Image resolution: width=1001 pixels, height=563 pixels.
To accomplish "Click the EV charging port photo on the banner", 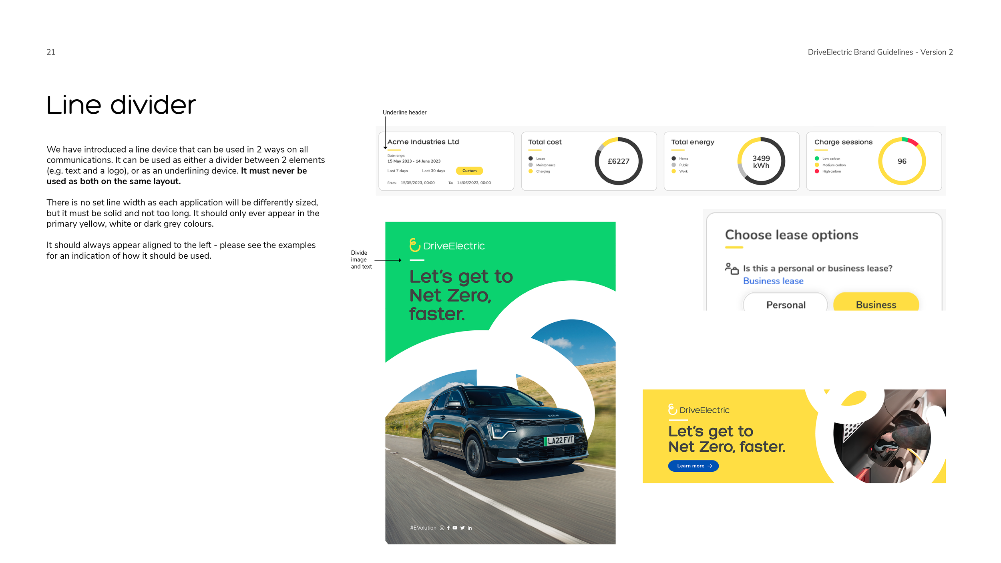I will click(883, 436).
